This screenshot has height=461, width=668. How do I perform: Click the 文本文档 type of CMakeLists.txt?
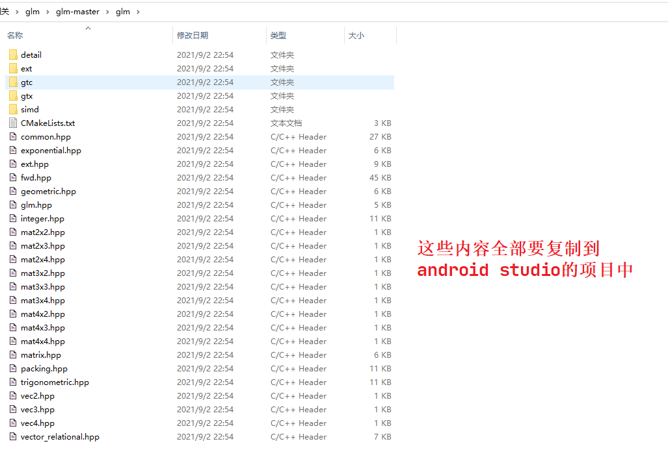click(x=286, y=123)
